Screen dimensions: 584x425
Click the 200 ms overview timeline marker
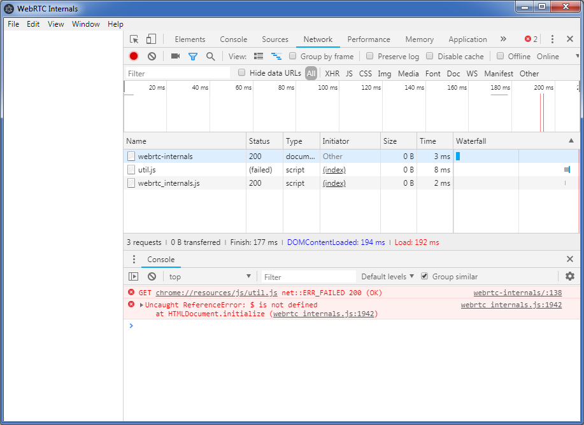click(x=543, y=87)
